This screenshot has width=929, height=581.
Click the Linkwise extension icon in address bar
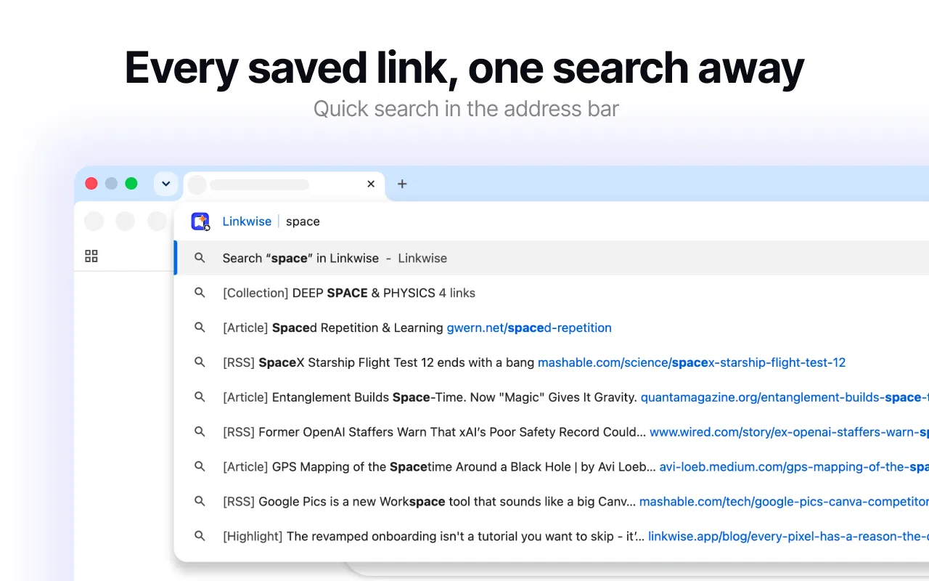(200, 222)
